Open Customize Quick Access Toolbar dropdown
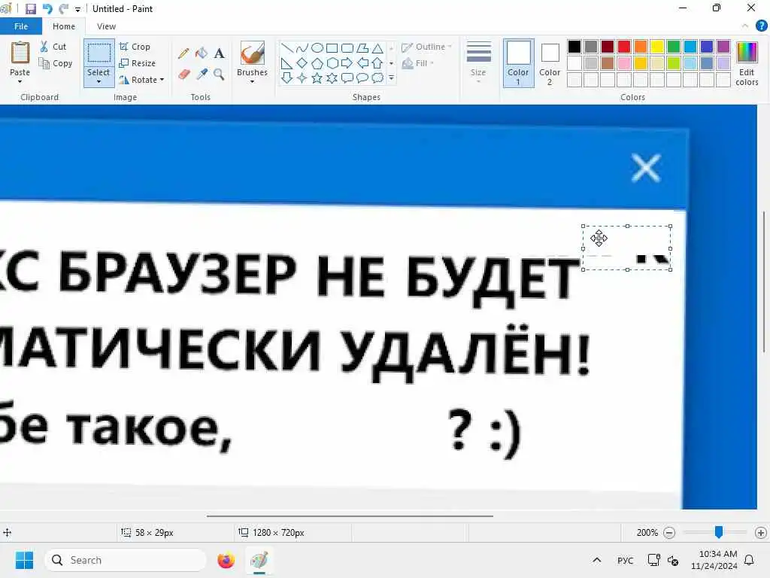Viewport: 770px width, 578px height. [77, 9]
